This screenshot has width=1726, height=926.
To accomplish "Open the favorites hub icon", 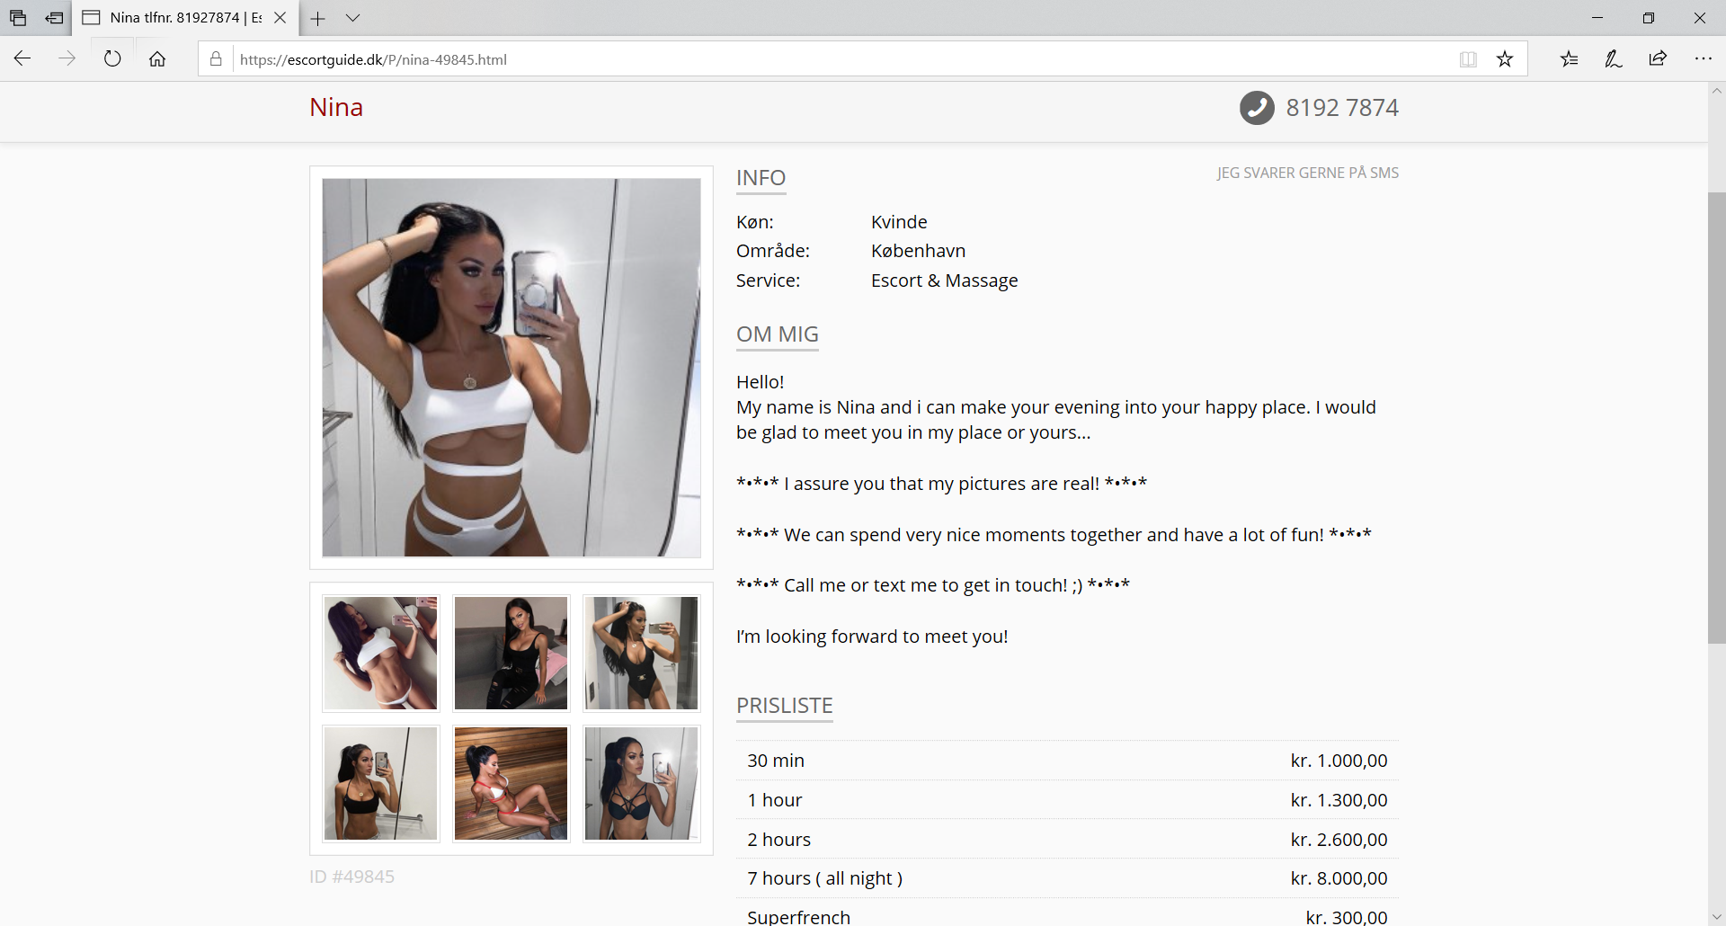I will click(x=1569, y=59).
